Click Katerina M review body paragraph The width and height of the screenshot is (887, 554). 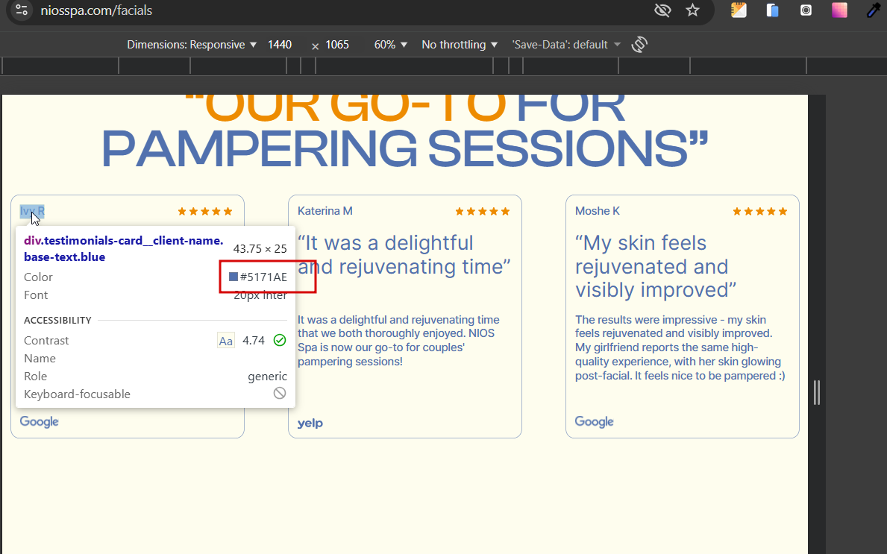(398, 340)
